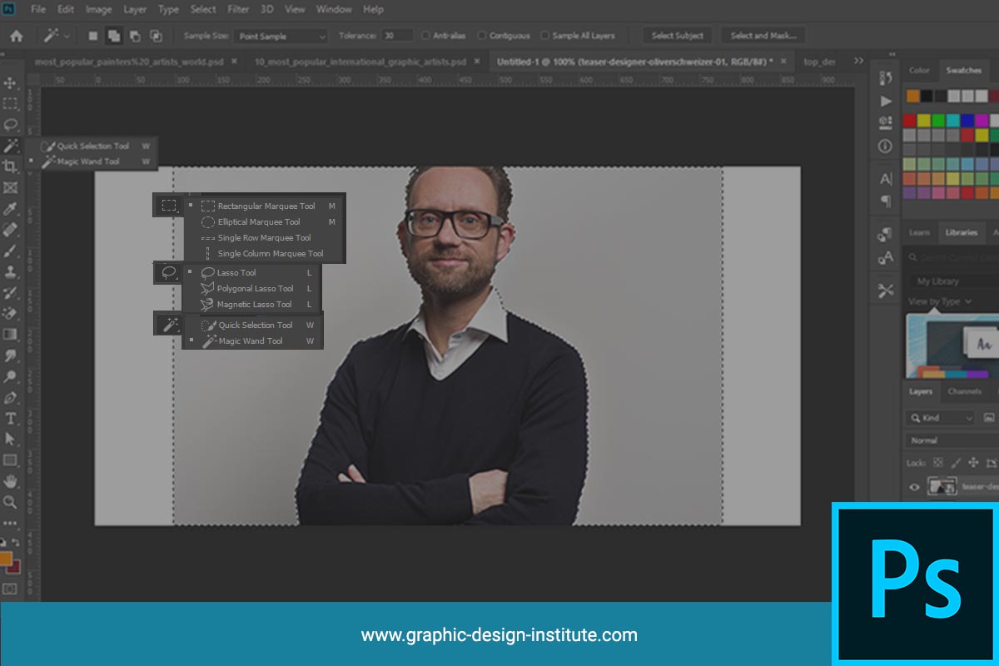Image resolution: width=999 pixels, height=666 pixels.
Task: Select the Move tool
Action: tap(12, 82)
